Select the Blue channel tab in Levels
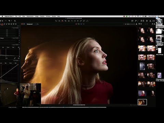Screen dimensions: 164x123 (x=13, y=47)
